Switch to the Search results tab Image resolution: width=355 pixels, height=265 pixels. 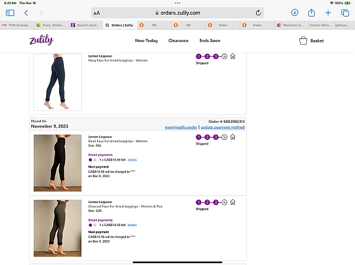coord(86,25)
